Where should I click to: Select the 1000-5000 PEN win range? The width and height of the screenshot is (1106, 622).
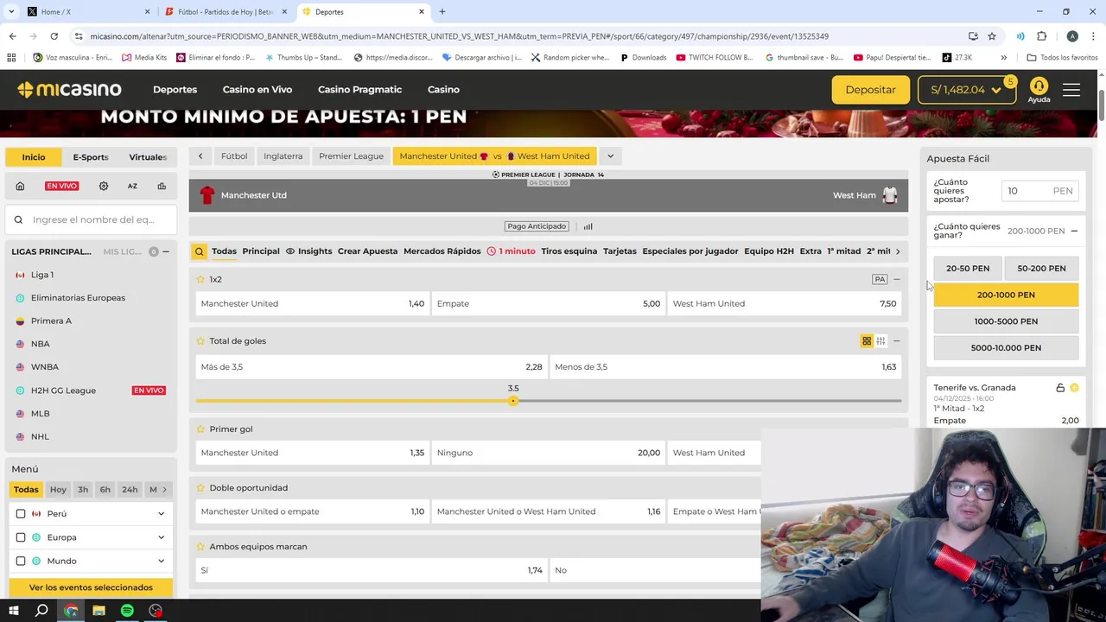click(1006, 321)
